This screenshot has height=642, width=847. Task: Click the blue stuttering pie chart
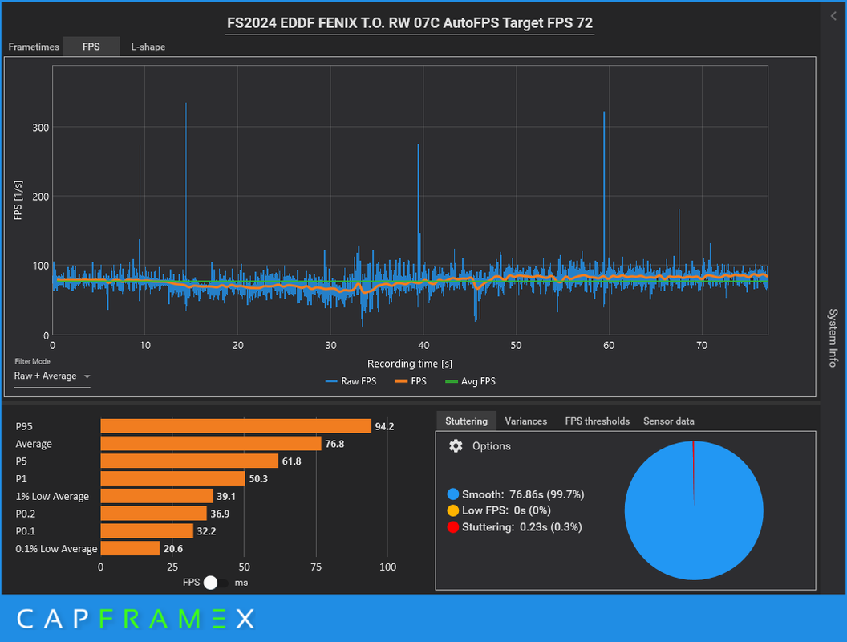point(694,510)
